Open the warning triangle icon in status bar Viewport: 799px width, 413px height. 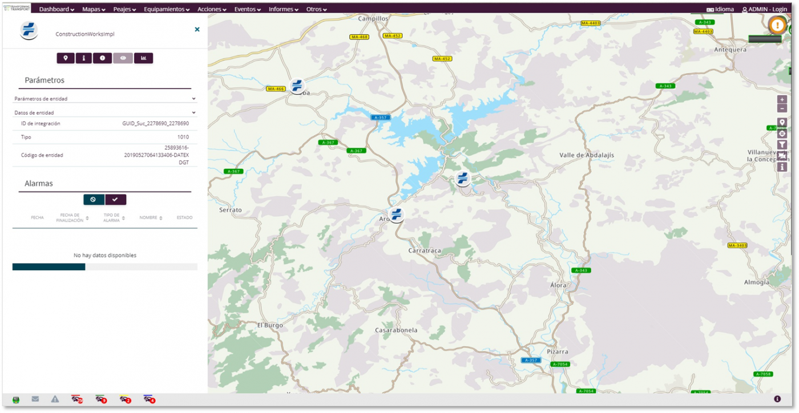(x=55, y=399)
